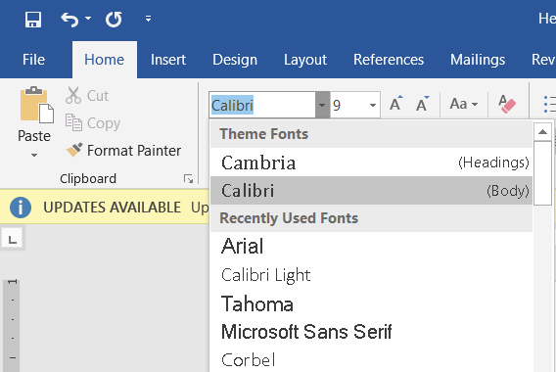The image size is (556, 372).
Task: Switch to the Insert ribbon tab
Action: 168,60
